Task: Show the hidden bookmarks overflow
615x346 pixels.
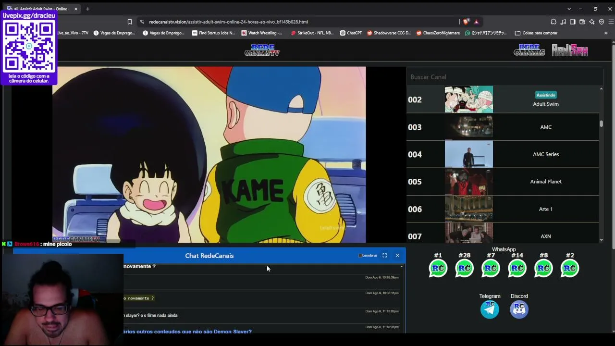Action: coord(606,33)
